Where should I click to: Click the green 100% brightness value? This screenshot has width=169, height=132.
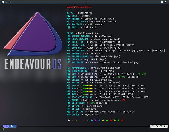click(x=92, y=103)
